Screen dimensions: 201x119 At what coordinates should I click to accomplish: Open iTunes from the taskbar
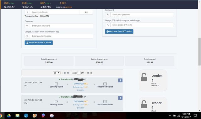pos(52,116)
